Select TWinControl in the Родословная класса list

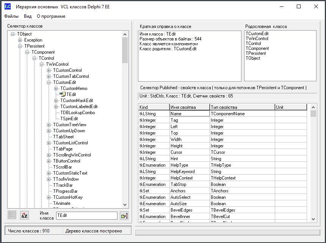point(257,39)
